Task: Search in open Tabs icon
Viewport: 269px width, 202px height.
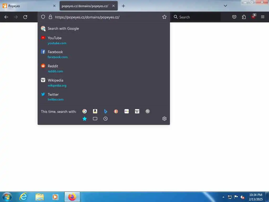Action: pyautogui.click(x=95, y=119)
